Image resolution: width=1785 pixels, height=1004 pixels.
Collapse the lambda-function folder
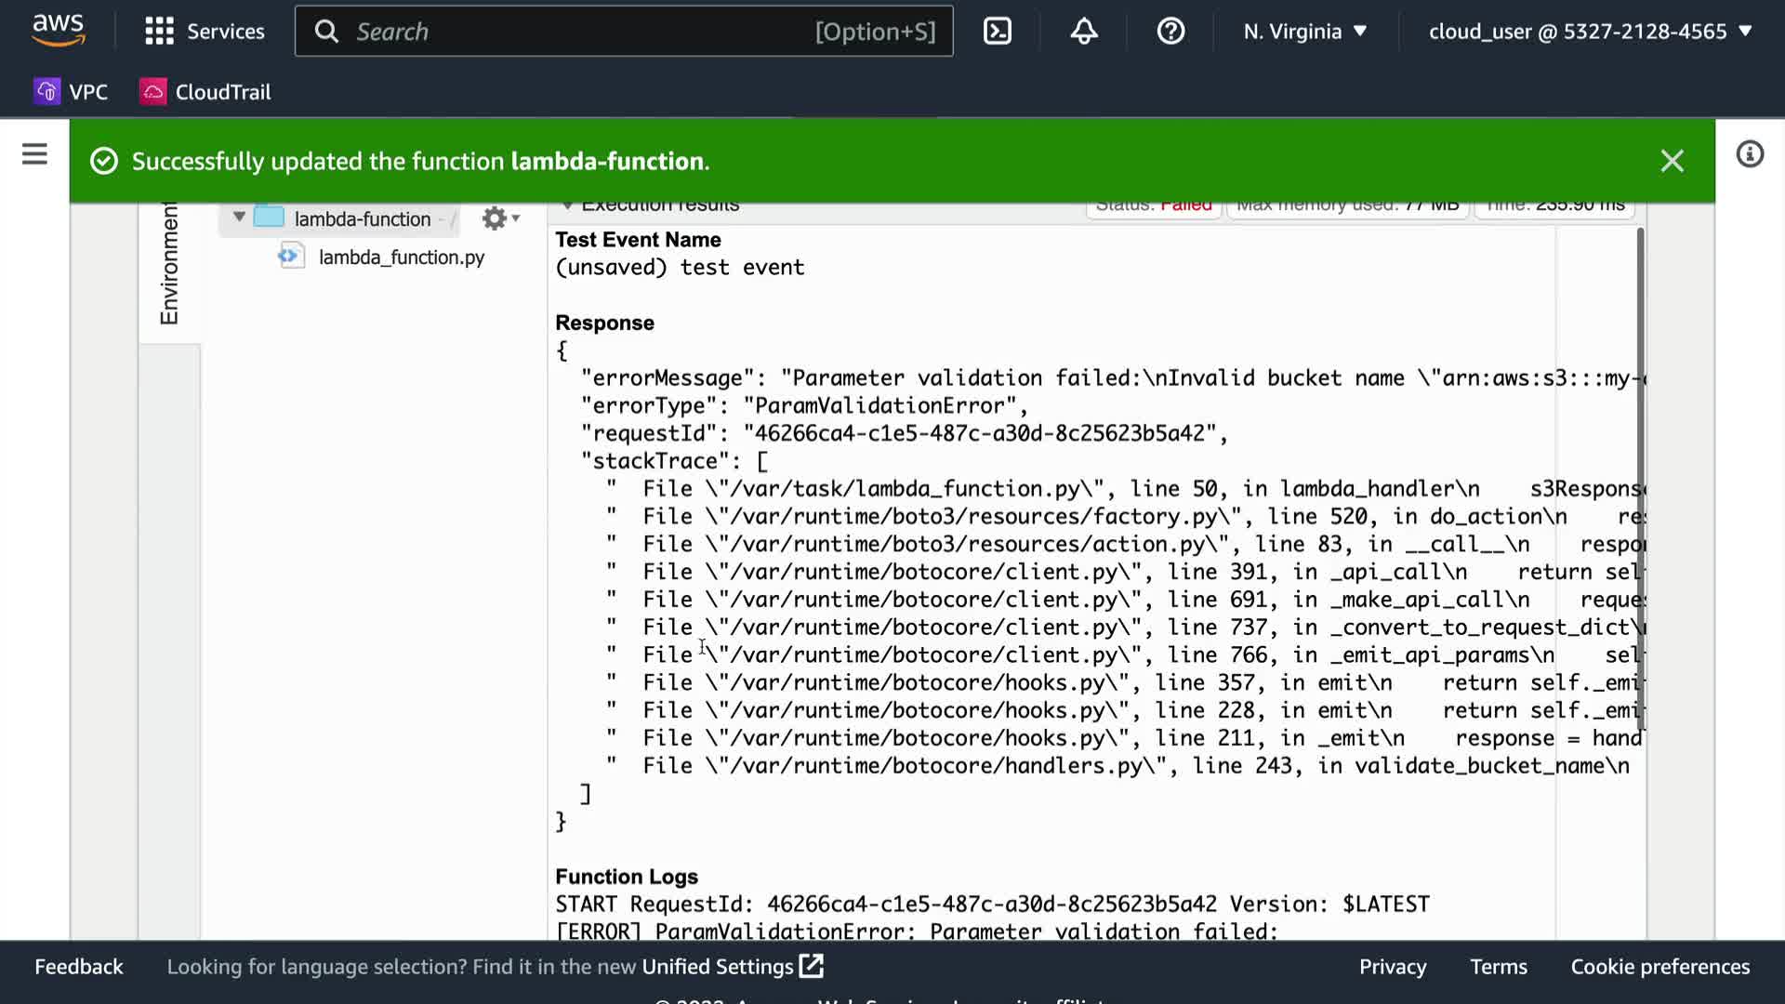[239, 218]
